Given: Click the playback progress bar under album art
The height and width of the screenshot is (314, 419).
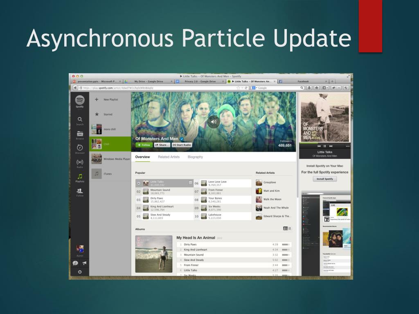Looking at the screenshot, I should point(324,143).
